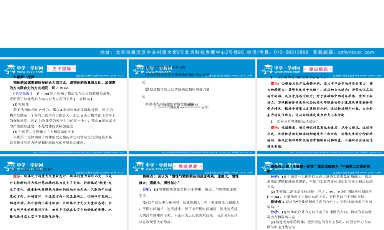The width and height of the screenshot is (384, 230).
Task: Select the line 状态改变量大的缘故
Action: pyautogui.click(x=156, y=222)
